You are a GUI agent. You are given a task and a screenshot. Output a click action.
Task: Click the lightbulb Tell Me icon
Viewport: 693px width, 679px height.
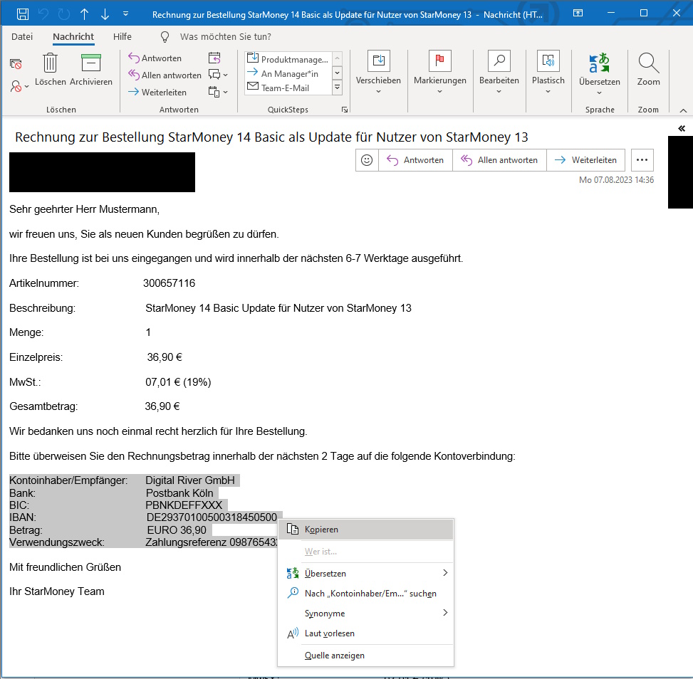pos(165,37)
